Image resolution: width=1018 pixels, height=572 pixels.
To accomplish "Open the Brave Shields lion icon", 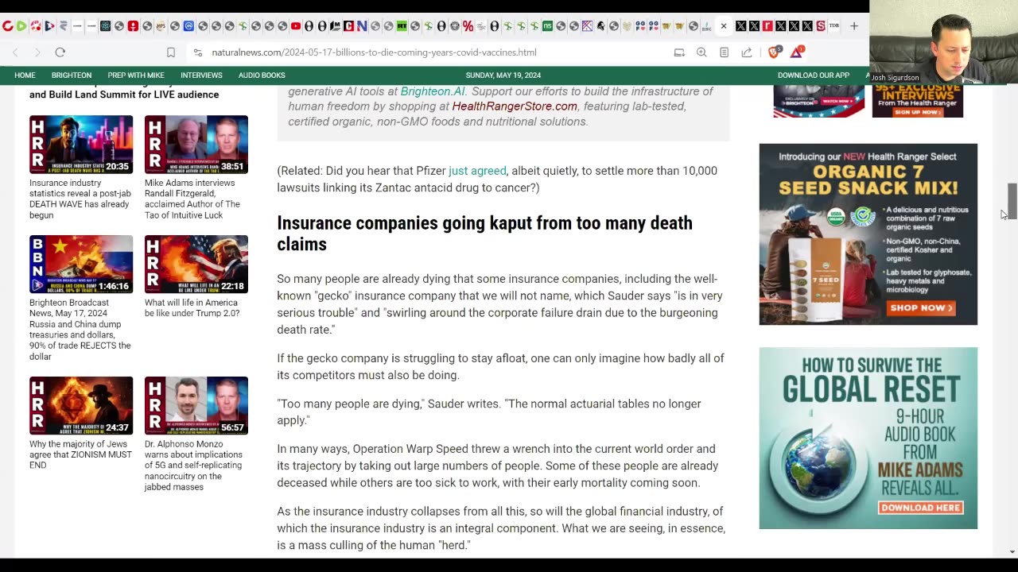I will click(774, 52).
